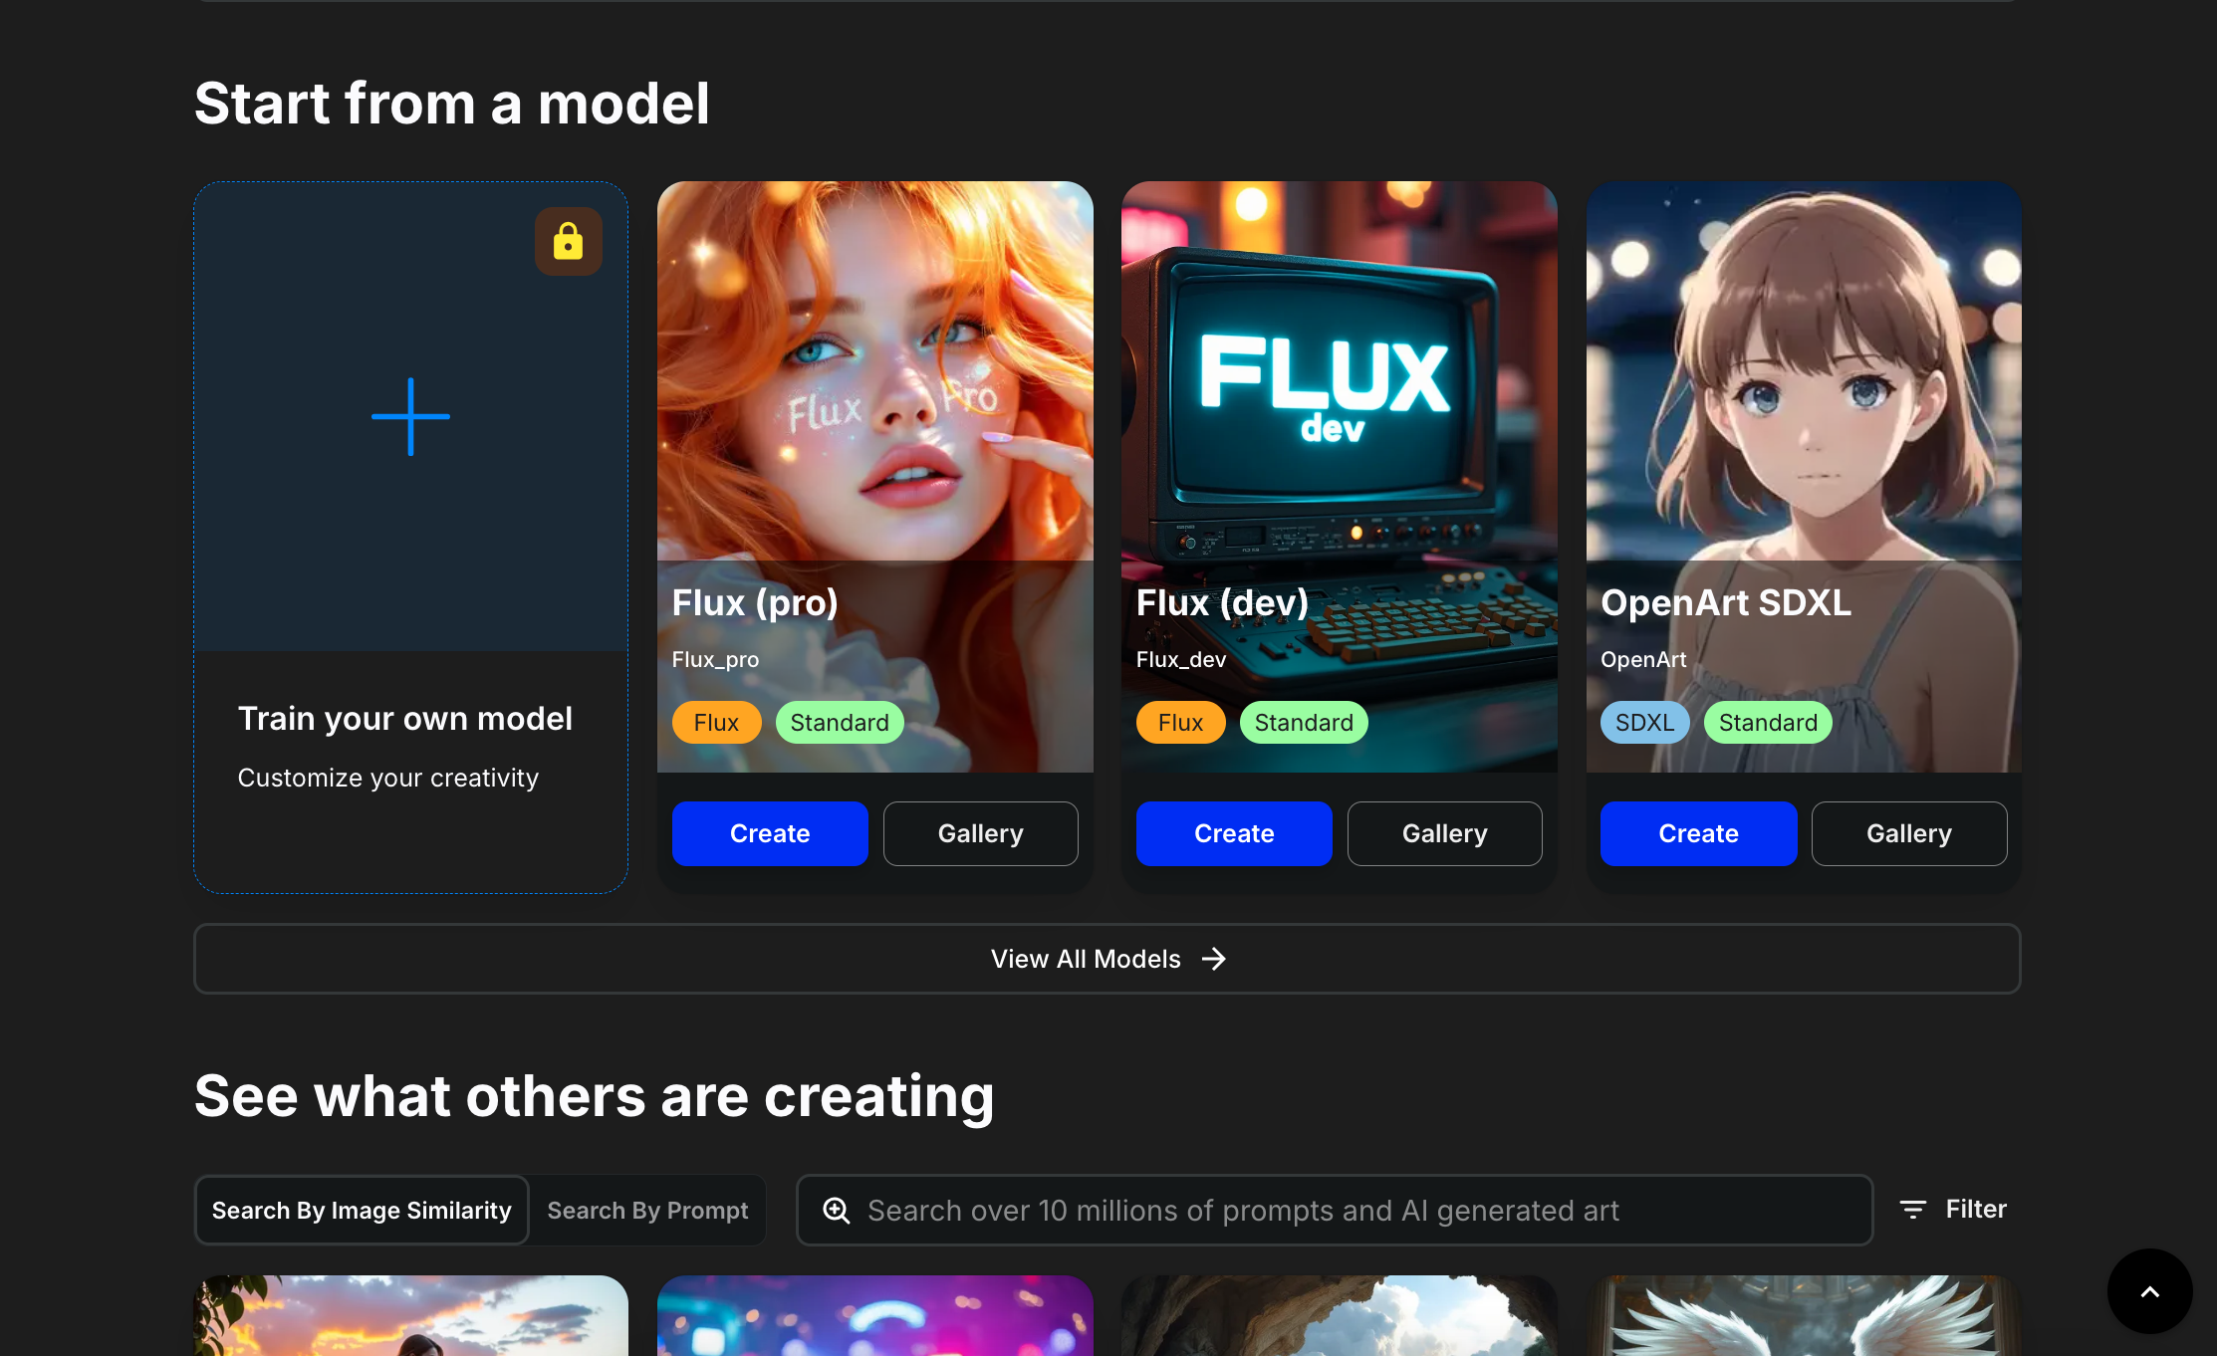Open the cave sky community image
2217x1356 pixels.
[x=1339, y=1315]
